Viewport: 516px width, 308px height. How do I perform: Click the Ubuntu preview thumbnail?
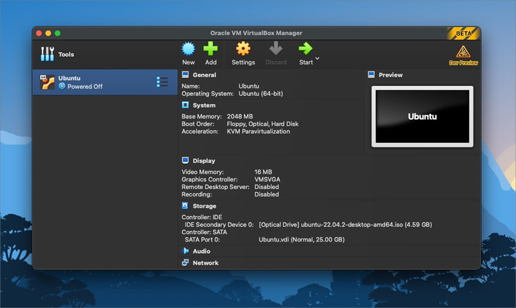tap(422, 117)
